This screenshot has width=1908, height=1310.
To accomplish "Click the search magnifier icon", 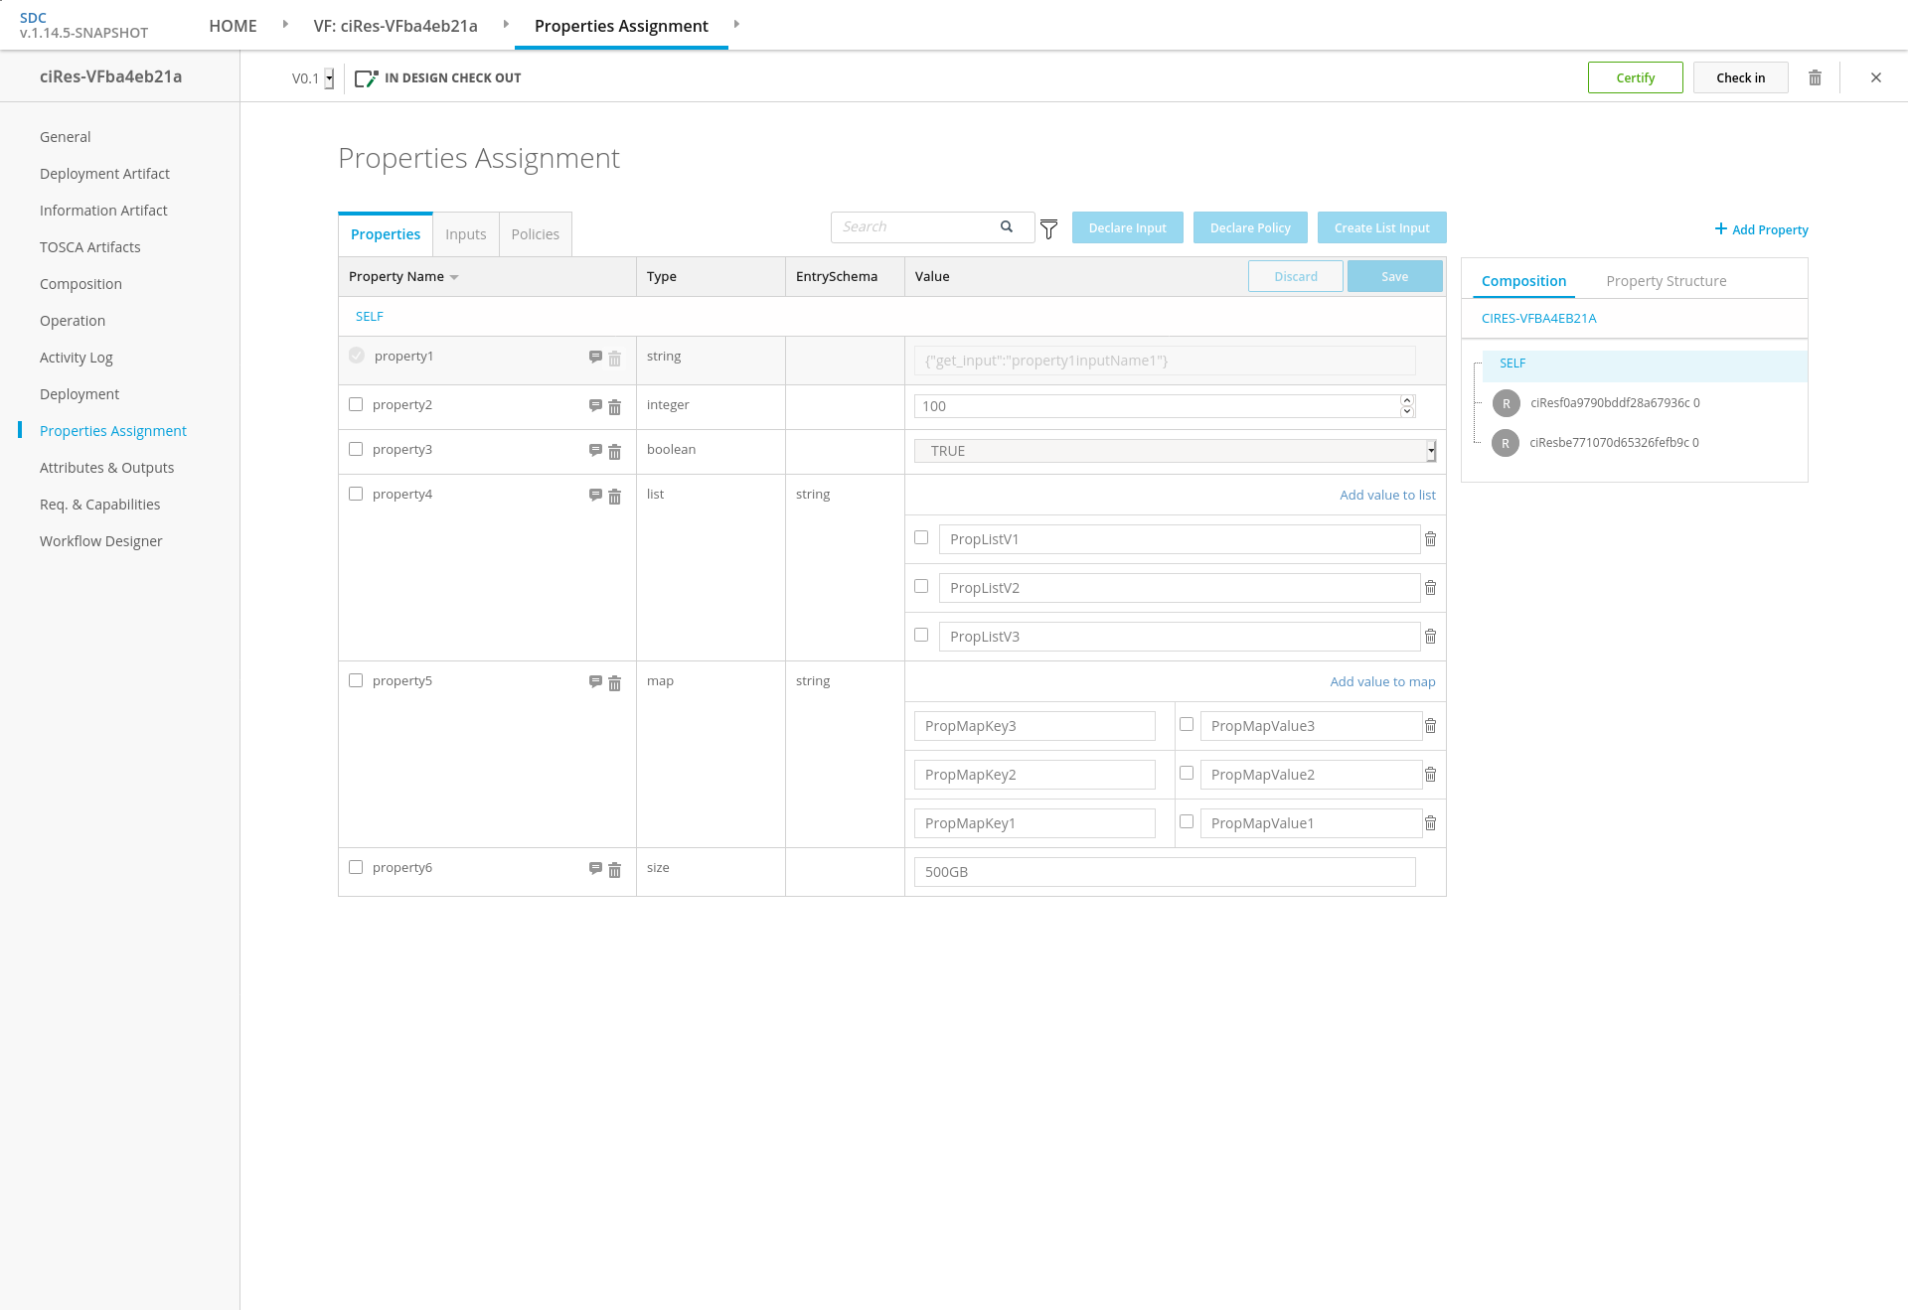I will [1007, 226].
